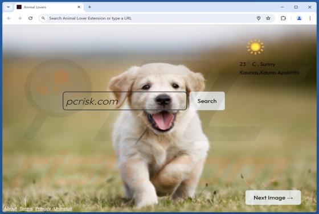Screen dimensions: 319x214
Task: Open the tab search dropdown arrow
Action: click(9, 7)
